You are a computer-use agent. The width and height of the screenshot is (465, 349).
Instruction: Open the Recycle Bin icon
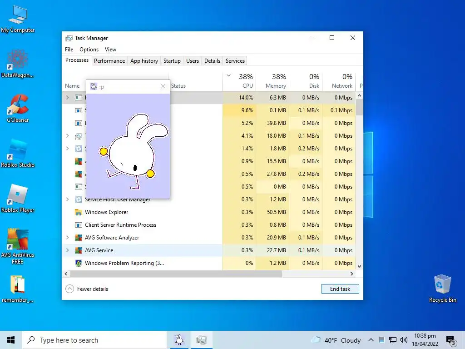tap(442, 289)
